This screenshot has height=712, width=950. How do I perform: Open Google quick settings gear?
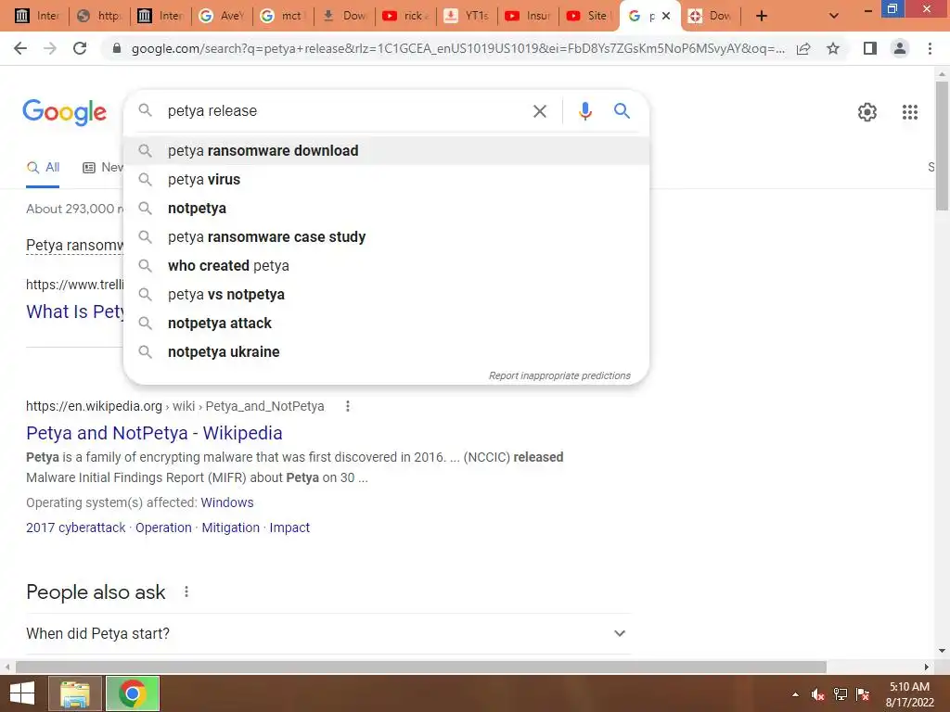click(x=867, y=112)
